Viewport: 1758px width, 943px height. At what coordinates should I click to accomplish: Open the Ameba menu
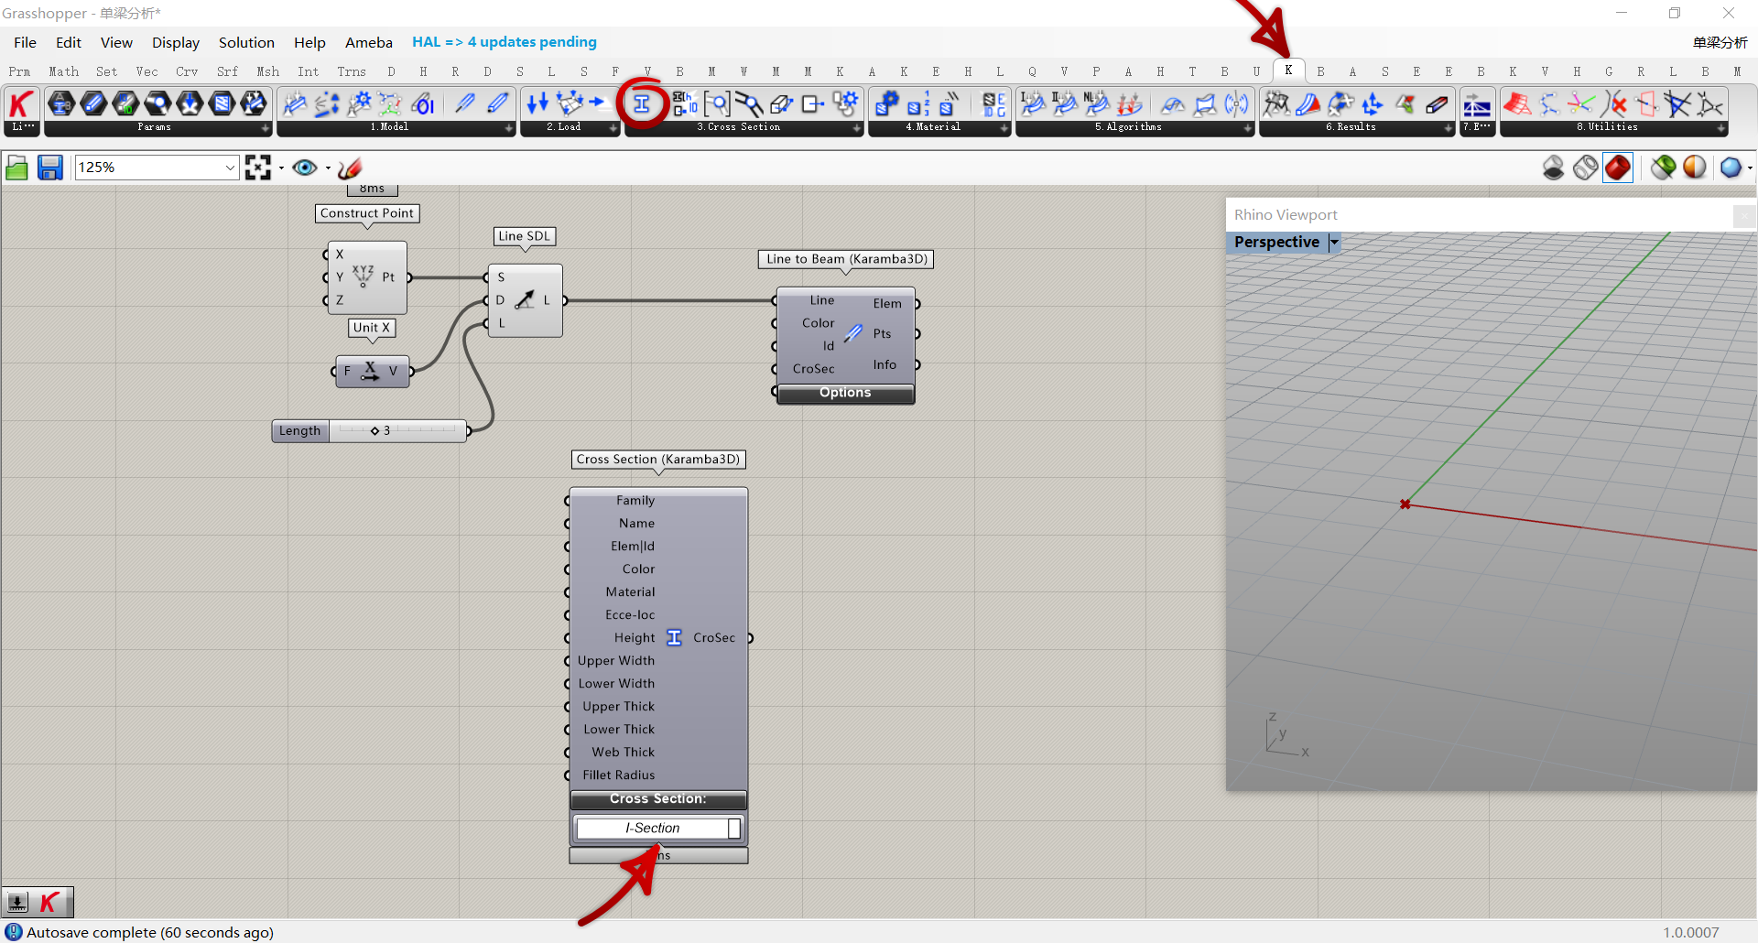click(368, 42)
